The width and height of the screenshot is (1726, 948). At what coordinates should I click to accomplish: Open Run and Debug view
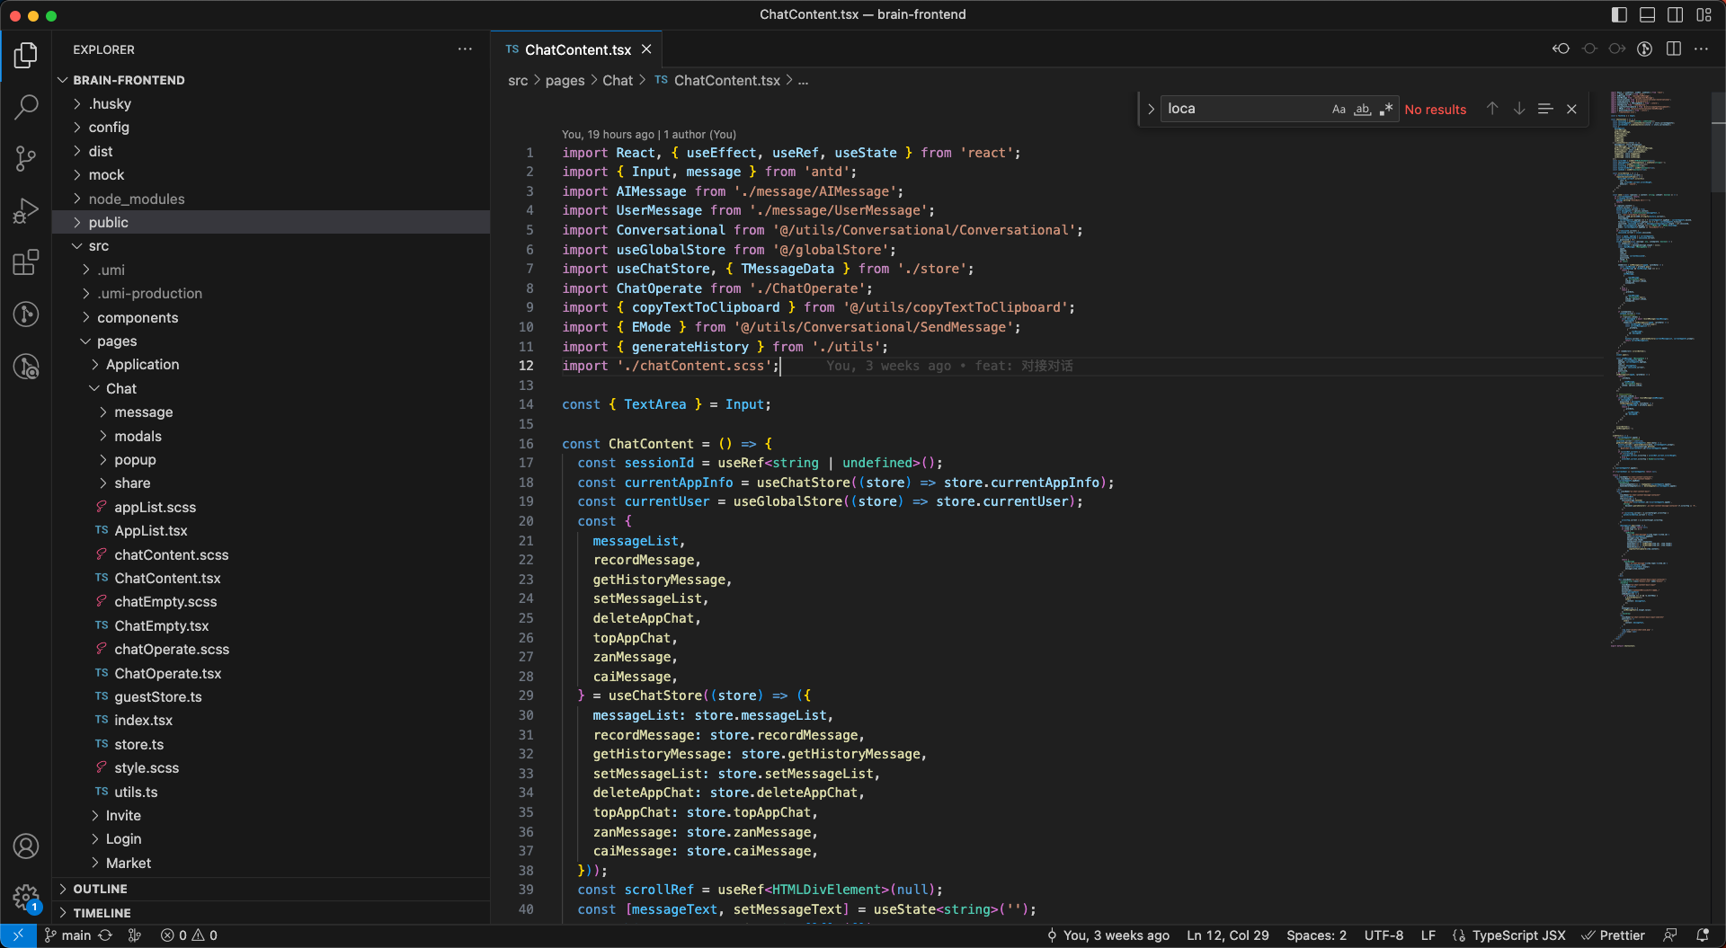click(x=26, y=211)
